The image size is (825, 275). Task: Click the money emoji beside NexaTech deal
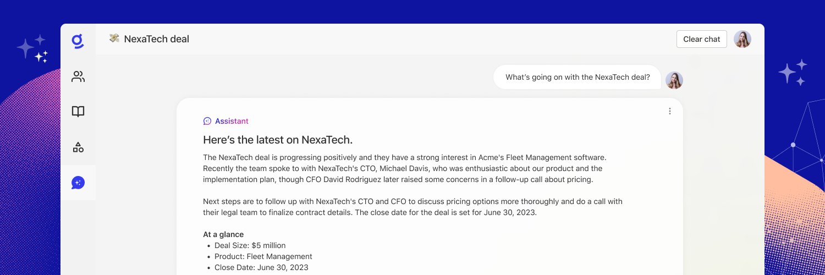pos(114,38)
